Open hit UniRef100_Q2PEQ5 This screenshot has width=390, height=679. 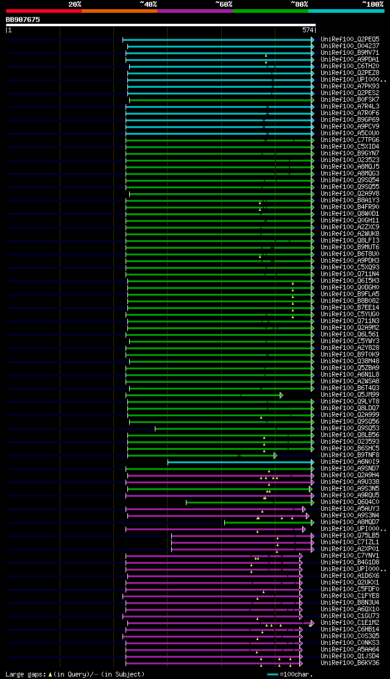click(x=350, y=39)
